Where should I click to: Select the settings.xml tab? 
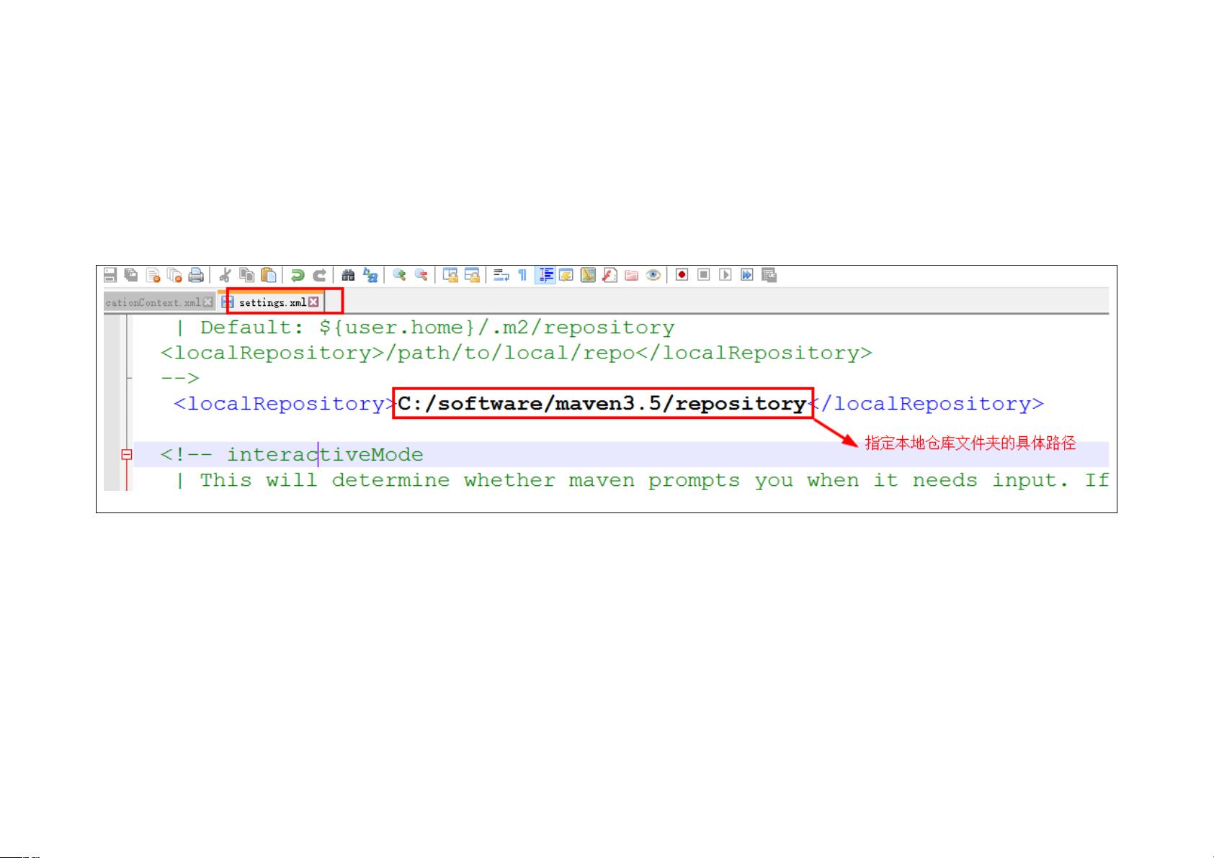pos(272,302)
